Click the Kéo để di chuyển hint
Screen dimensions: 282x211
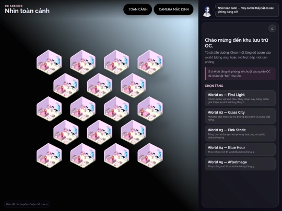27,204
